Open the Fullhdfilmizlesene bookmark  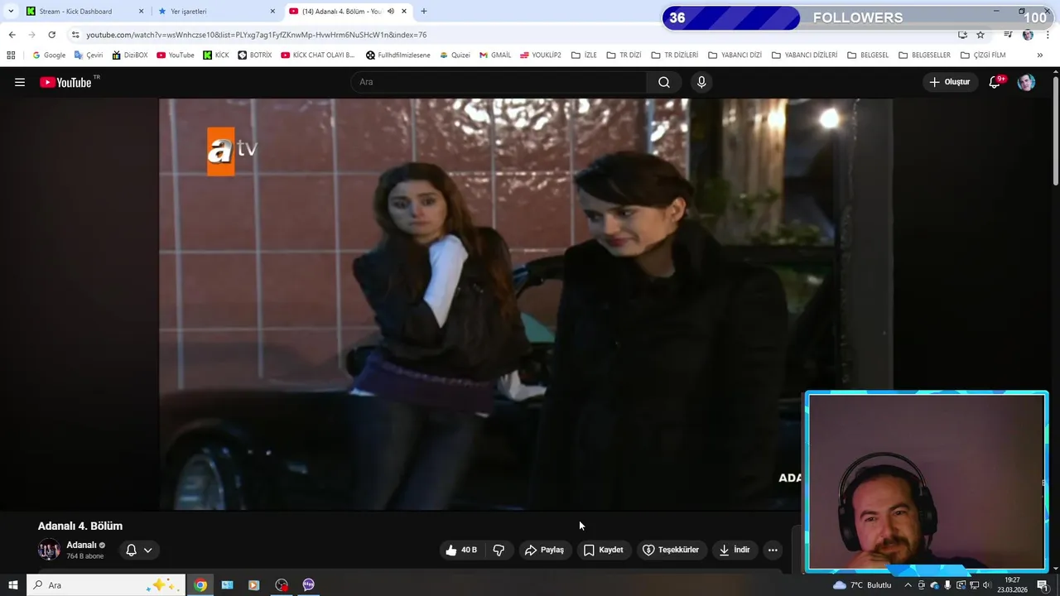click(398, 55)
